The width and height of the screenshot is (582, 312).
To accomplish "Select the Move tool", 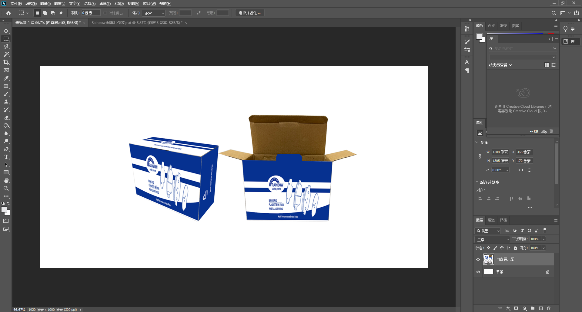I will (6, 31).
